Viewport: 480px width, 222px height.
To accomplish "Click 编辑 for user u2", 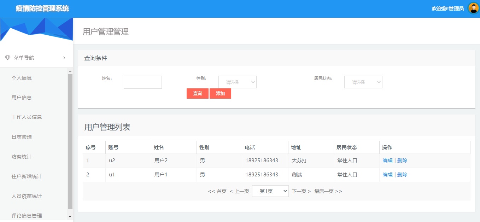I will 387,160.
